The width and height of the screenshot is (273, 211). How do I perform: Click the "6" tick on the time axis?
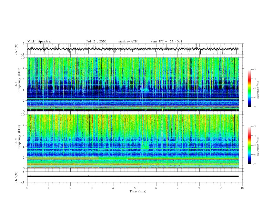(x=156, y=188)
